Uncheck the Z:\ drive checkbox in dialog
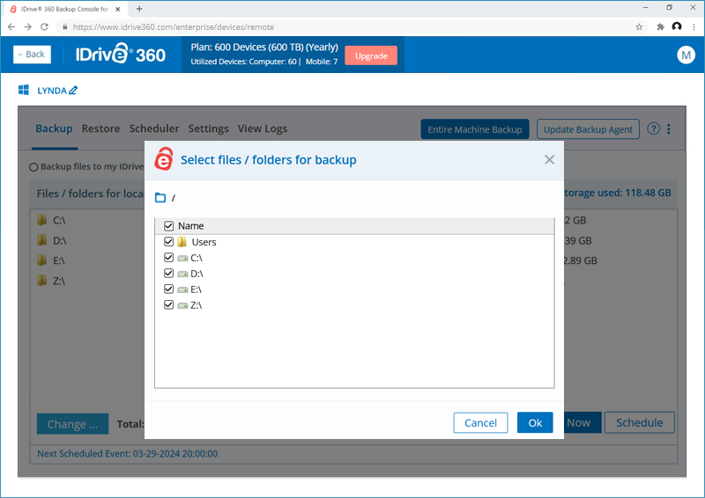This screenshot has width=705, height=498. click(168, 304)
